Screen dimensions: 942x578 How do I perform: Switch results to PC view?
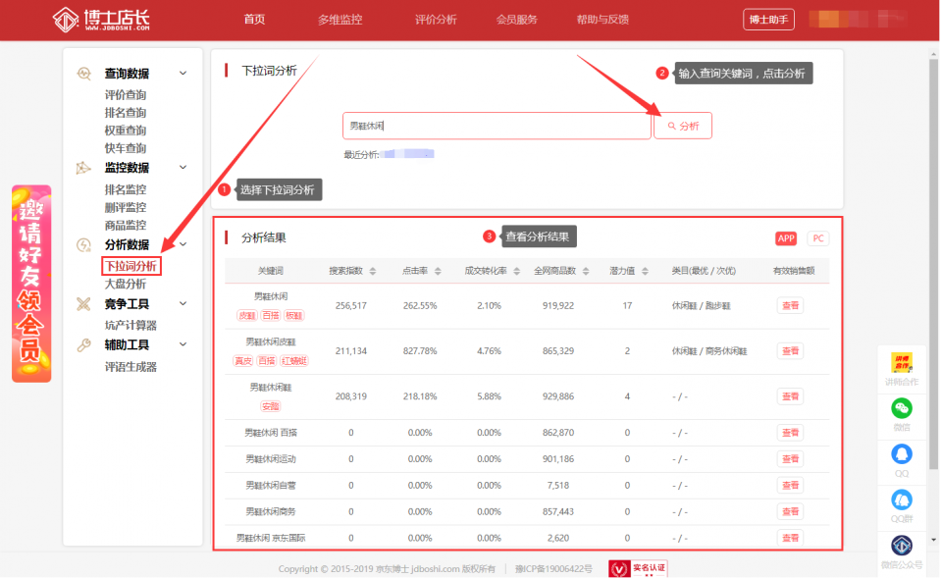coord(817,238)
